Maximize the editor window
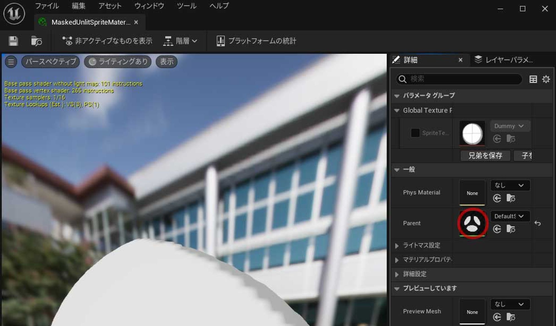556x326 pixels. pyautogui.click(x=523, y=9)
